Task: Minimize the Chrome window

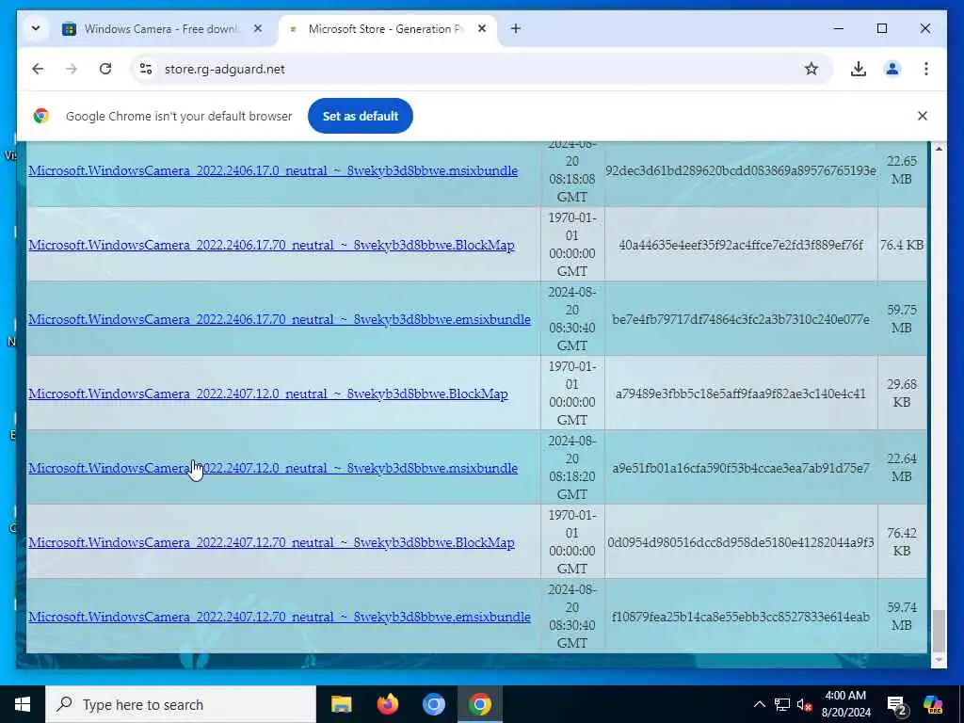Action: point(839,29)
